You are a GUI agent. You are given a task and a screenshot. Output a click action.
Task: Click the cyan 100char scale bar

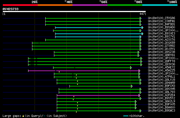tap(126, 116)
